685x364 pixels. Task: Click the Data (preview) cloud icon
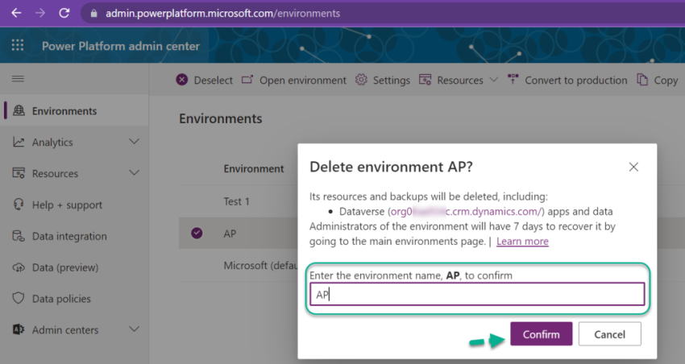tap(19, 267)
